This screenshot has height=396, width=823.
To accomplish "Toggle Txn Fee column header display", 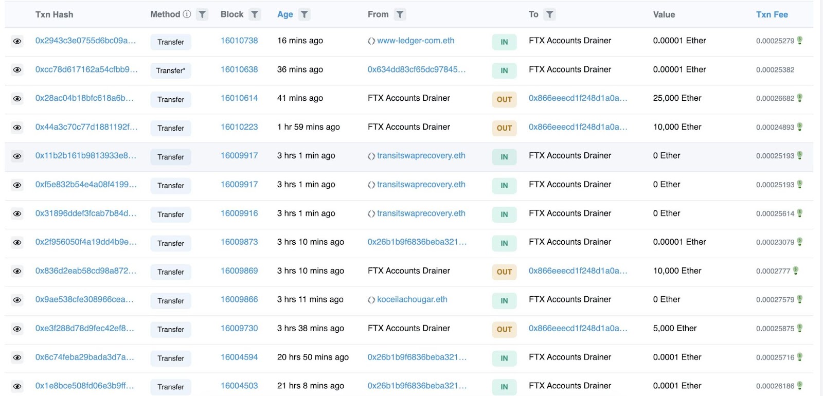I will point(772,14).
